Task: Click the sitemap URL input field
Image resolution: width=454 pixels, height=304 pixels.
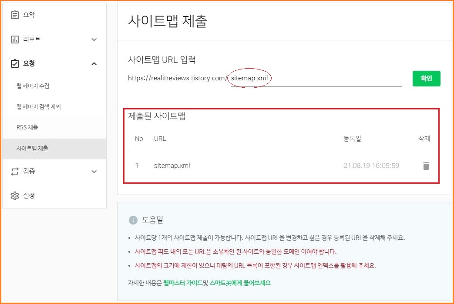Action: [x=316, y=78]
